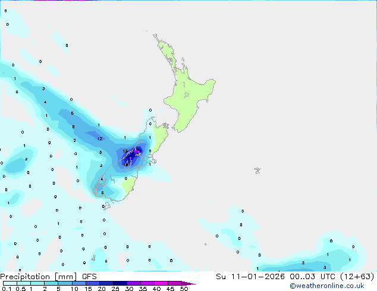Viewport: 377px width, 291px height.
Task: Click the '0.1' legend scale label
Action: point(7,289)
